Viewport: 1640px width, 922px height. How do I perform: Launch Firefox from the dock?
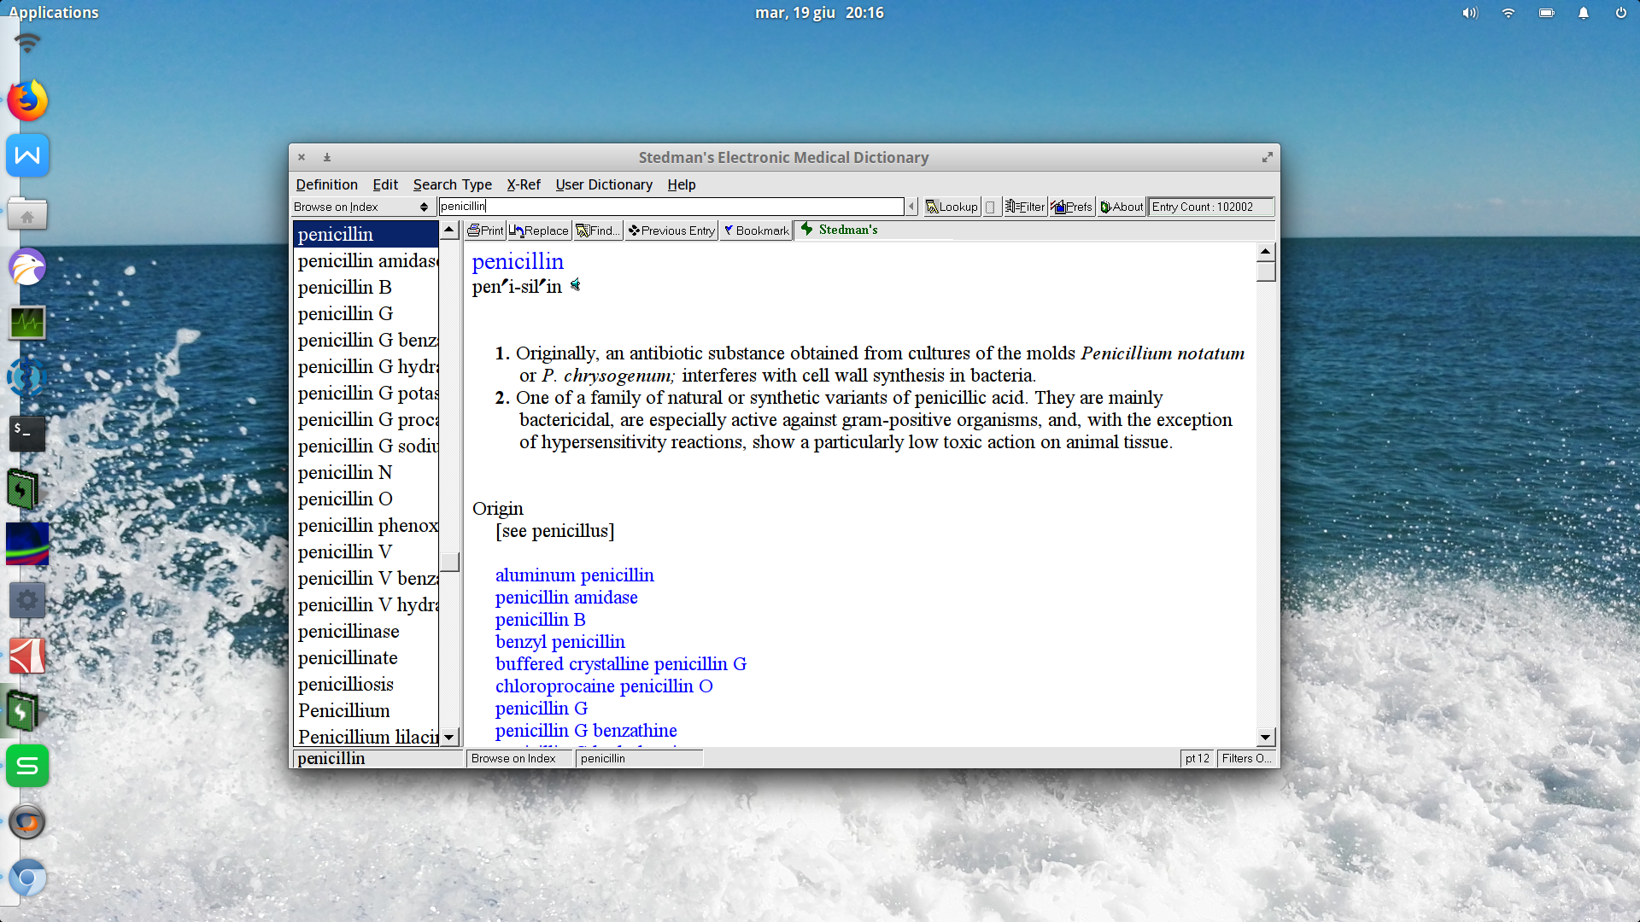pos(27,100)
